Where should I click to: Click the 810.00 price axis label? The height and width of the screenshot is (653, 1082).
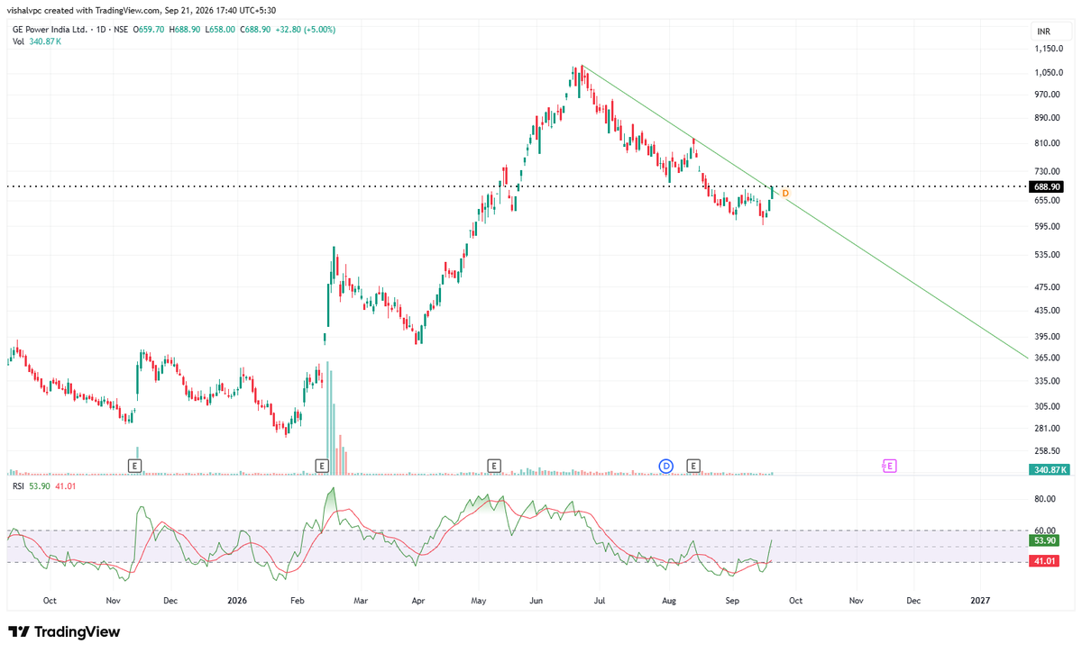[1049, 143]
